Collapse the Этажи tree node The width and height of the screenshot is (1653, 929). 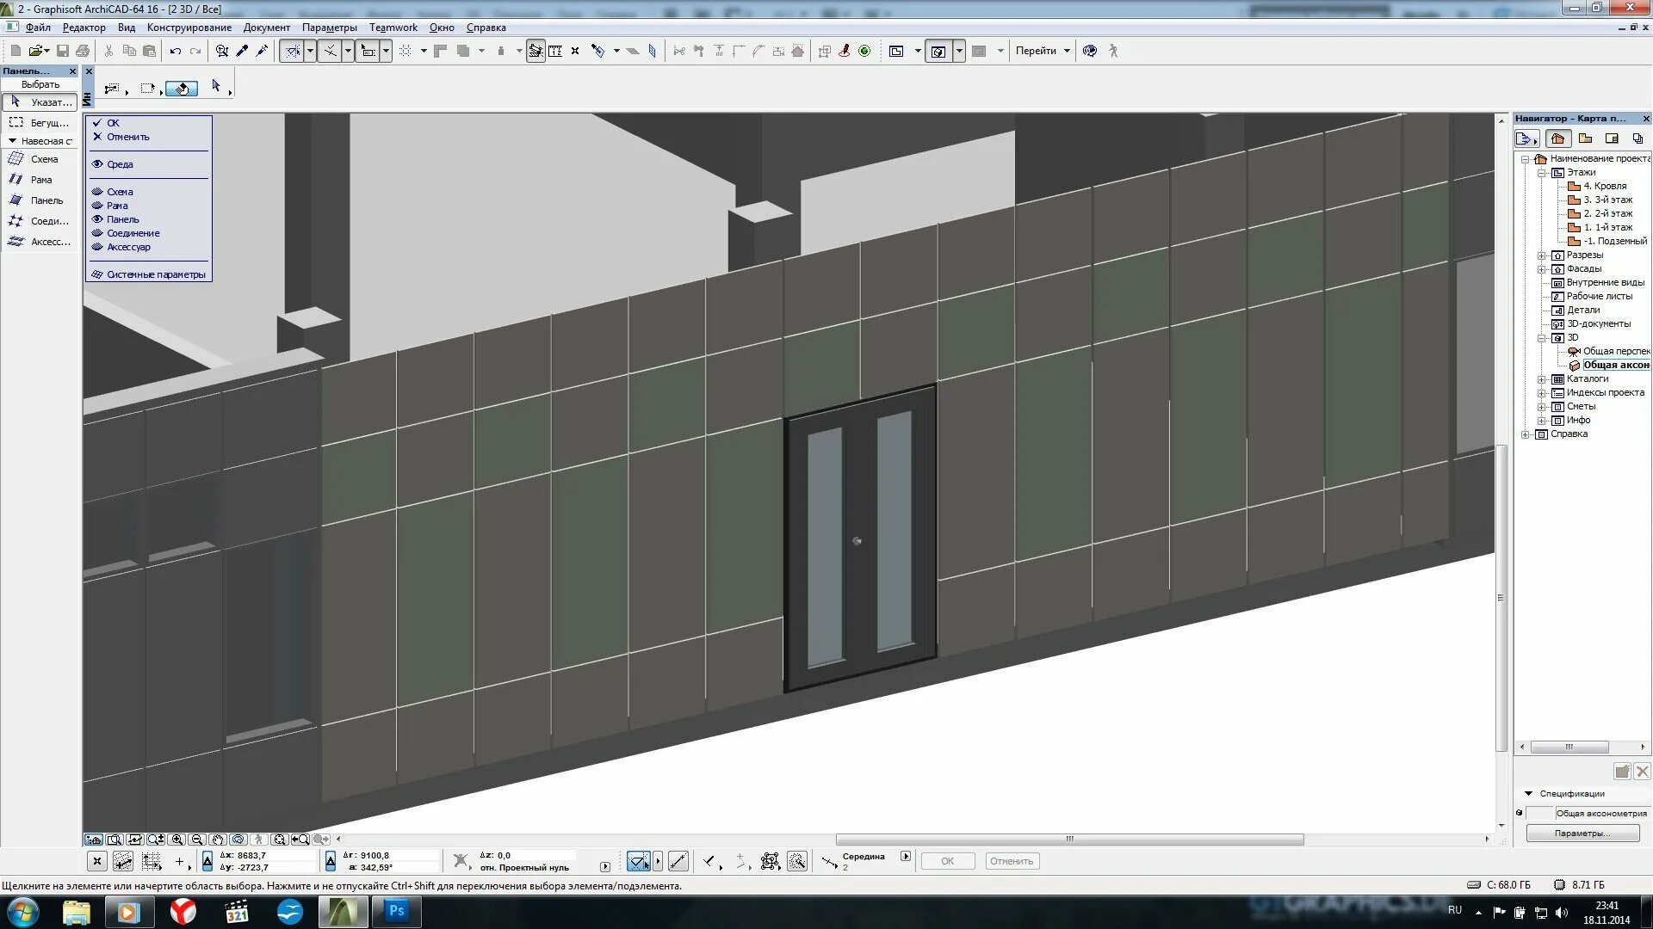tap(1542, 173)
